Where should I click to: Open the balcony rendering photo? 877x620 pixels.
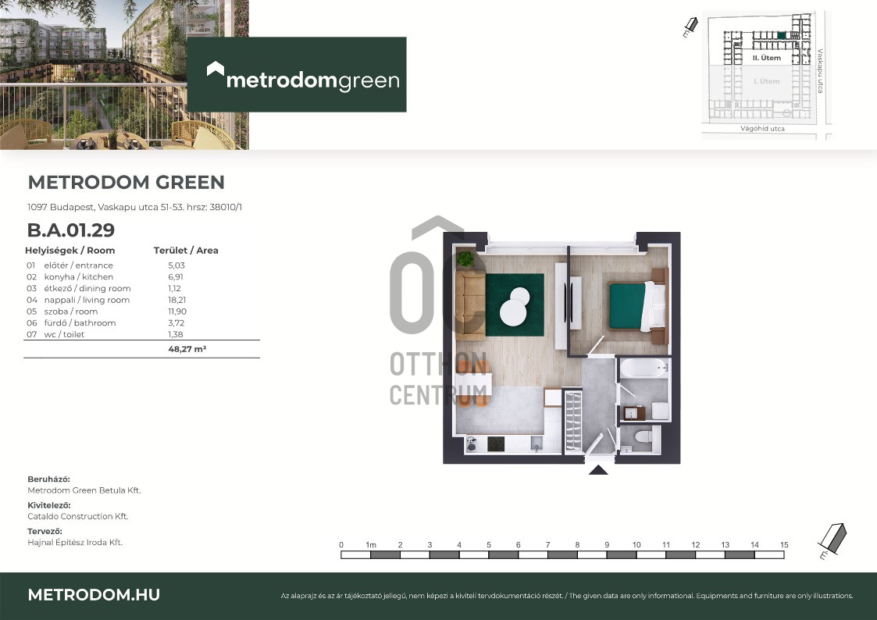[x=124, y=74]
